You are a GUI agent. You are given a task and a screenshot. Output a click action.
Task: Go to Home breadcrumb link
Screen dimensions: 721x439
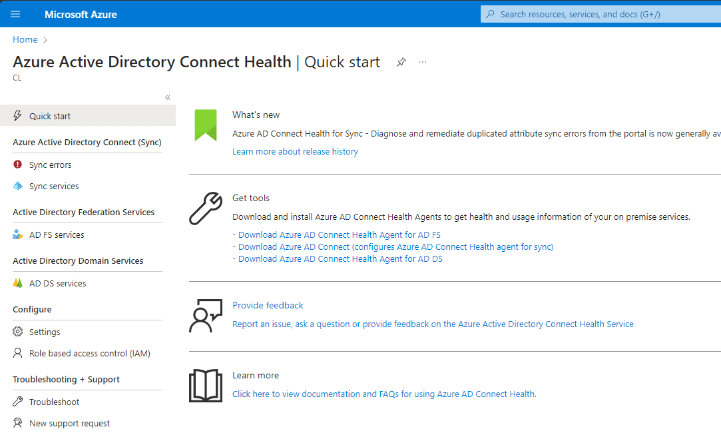pyautogui.click(x=25, y=39)
